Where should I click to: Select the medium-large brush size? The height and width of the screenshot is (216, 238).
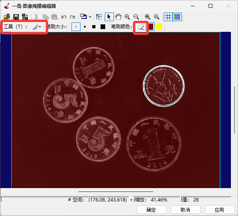tap(94, 27)
